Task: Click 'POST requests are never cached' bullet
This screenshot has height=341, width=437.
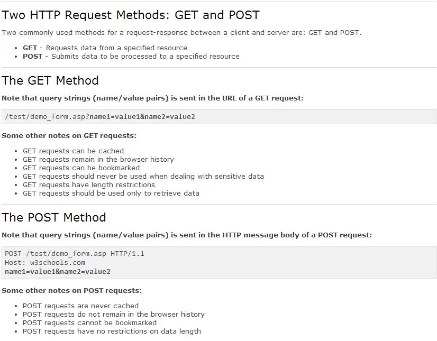Action: 80,306
